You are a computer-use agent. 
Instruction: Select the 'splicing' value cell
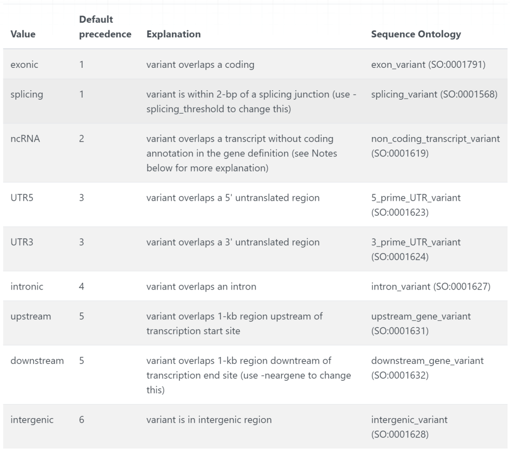(x=26, y=94)
